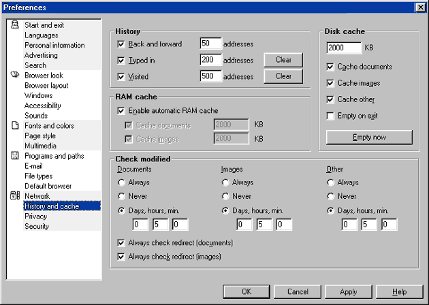The image size is (429, 305).
Task: Go to Fonts and colors settings
Action: [49, 125]
